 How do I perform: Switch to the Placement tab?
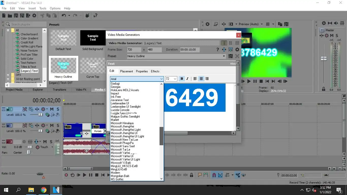point(127,71)
